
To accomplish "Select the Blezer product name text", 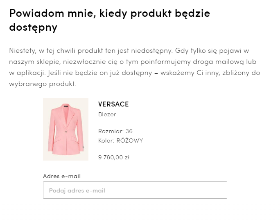I will pos(107,114).
